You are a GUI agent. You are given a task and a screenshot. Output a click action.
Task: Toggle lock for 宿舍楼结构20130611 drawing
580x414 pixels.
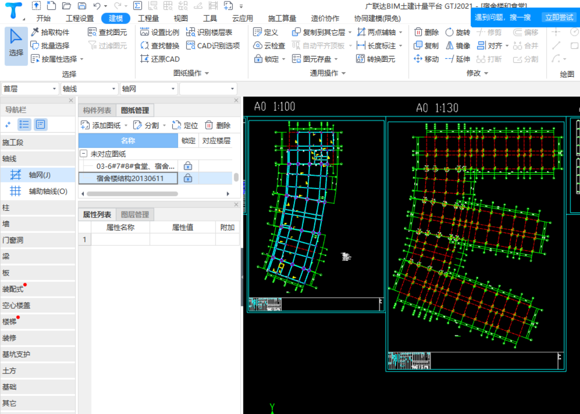pyautogui.click(x=188, y=178)
